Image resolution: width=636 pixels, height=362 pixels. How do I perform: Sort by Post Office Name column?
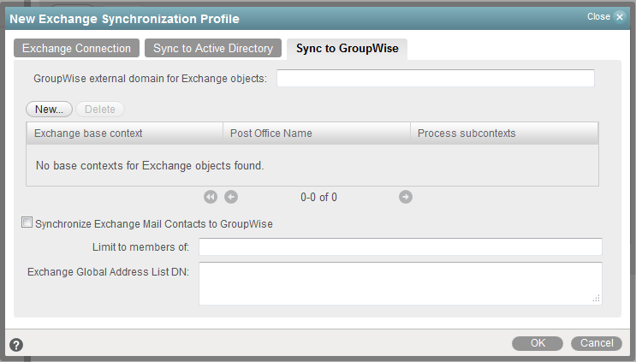pyautogui.click(x=317, y=133)
